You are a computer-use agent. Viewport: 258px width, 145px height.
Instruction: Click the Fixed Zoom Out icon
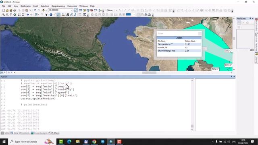coord(23,15)
